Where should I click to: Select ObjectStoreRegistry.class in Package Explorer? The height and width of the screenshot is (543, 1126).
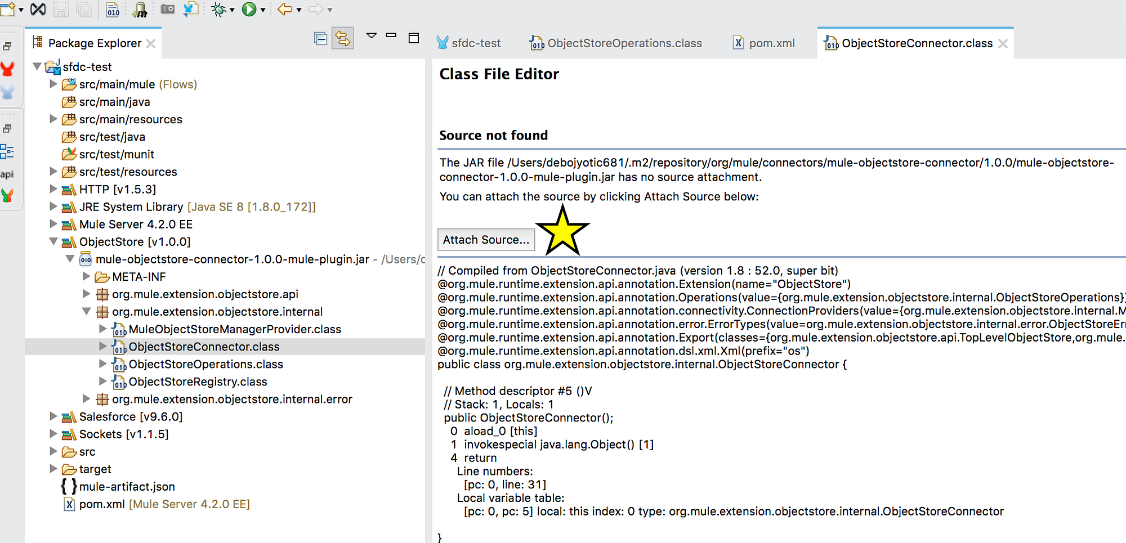(197, 382)
